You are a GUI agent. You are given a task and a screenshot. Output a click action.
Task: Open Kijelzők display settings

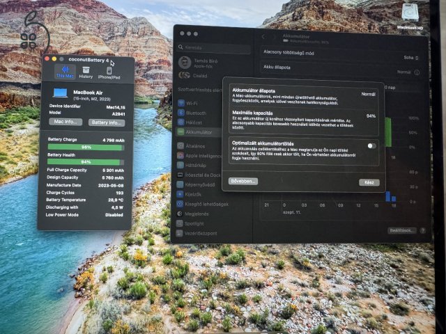click(x=190, y=194)
